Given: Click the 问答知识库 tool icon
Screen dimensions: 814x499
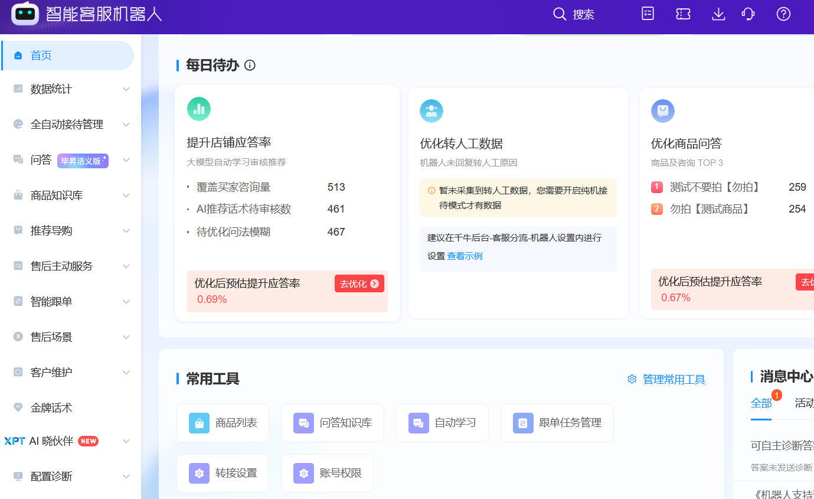Looking at the screenshot, I should click(x=304, y=423).
